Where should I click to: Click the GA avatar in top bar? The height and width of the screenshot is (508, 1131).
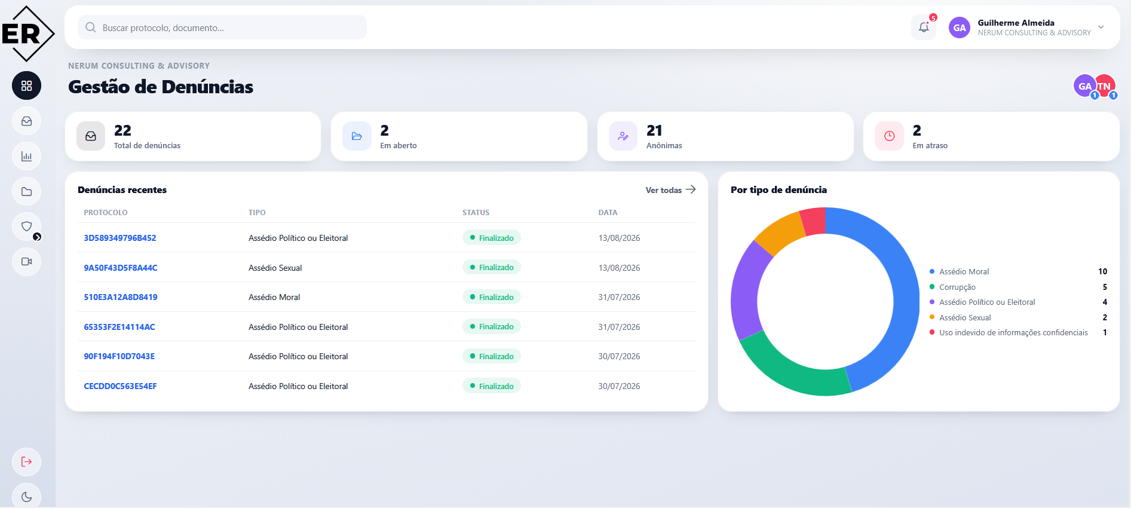point(960,27)
